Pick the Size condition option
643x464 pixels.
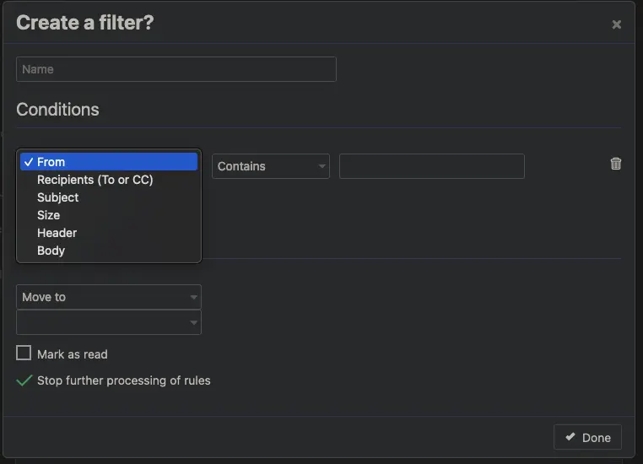(48, 215)
